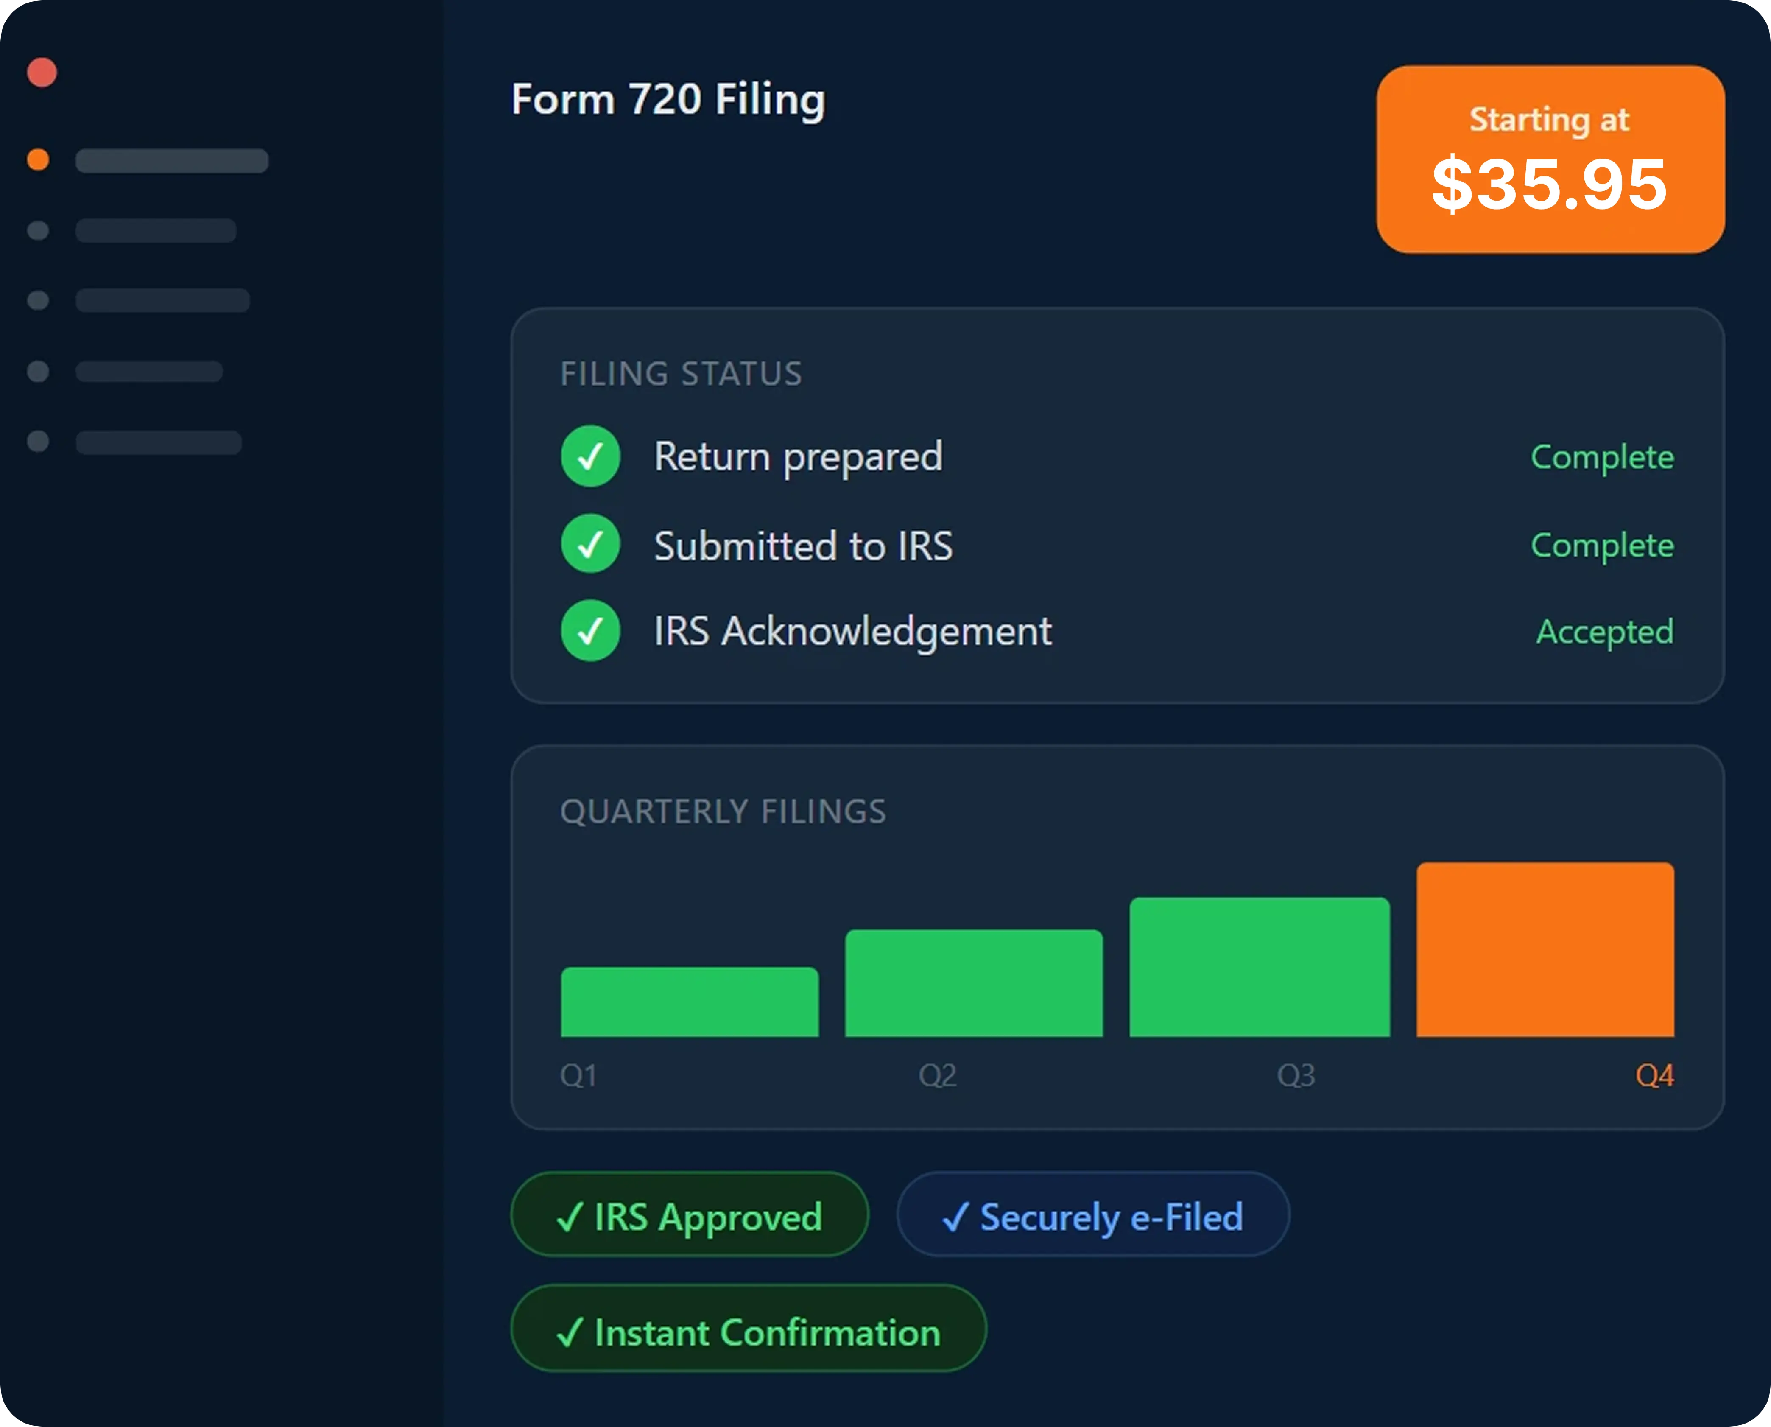The height and width of the screenshot is (1427, 1771).
Task: Click the last gray sidebar dot
Action: click(x=38, y=442)
